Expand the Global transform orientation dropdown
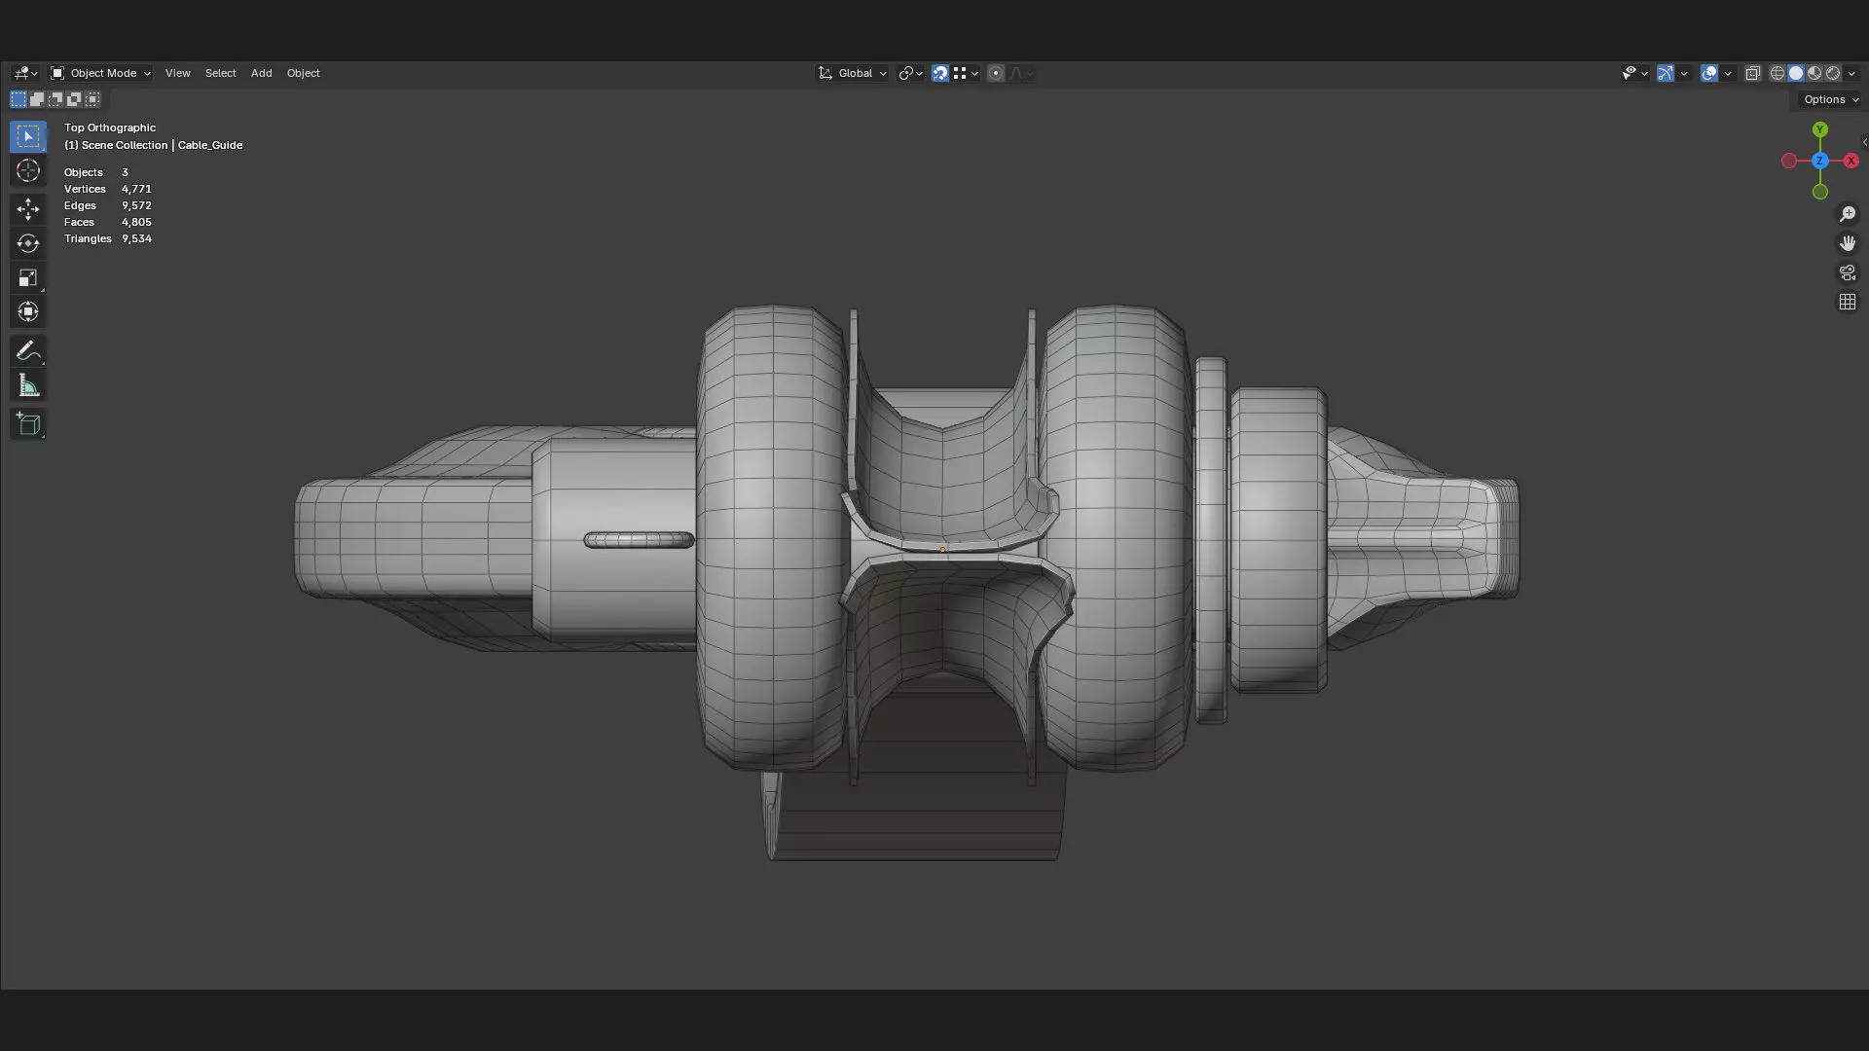 pos(854,73)
